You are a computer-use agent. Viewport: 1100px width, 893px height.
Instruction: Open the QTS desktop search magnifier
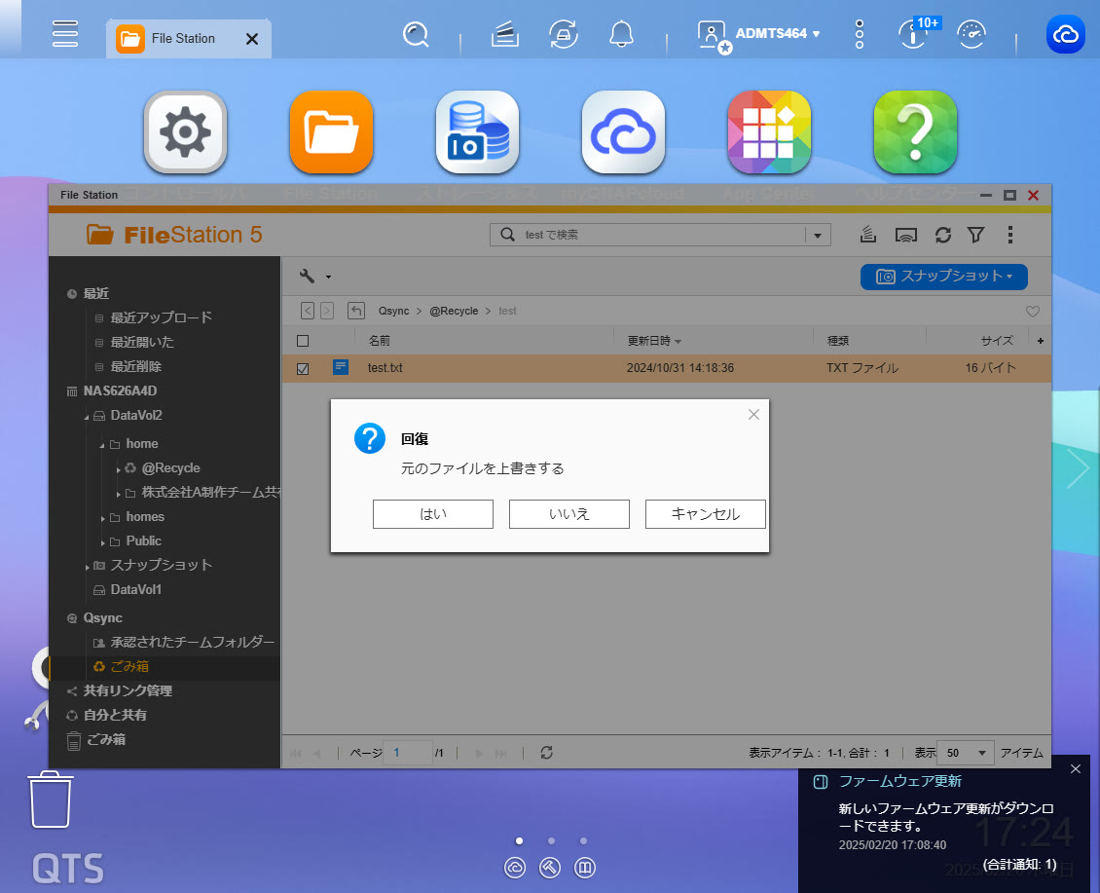click(416, 34)
